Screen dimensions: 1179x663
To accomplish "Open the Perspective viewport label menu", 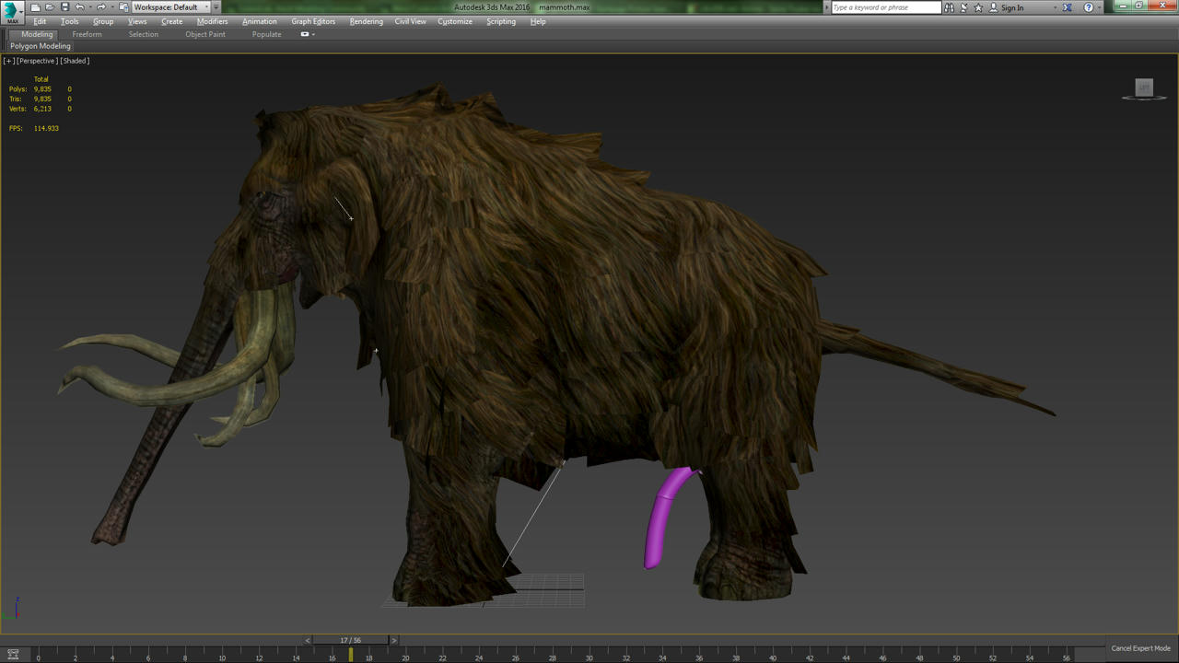I will click(38, 61).
